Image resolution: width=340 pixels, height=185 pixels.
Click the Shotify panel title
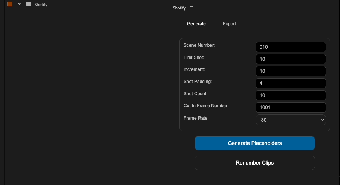coord(179,8)
